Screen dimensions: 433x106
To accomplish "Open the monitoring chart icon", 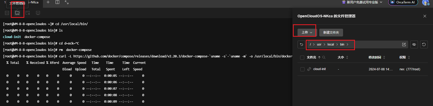I will coord(38,13).
